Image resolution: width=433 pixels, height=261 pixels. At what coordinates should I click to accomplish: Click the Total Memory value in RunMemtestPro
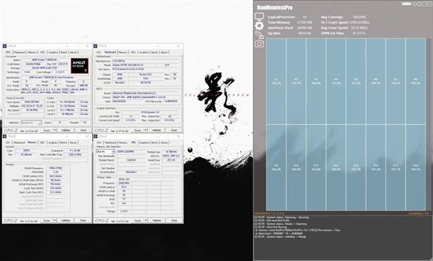coord(305,22)
